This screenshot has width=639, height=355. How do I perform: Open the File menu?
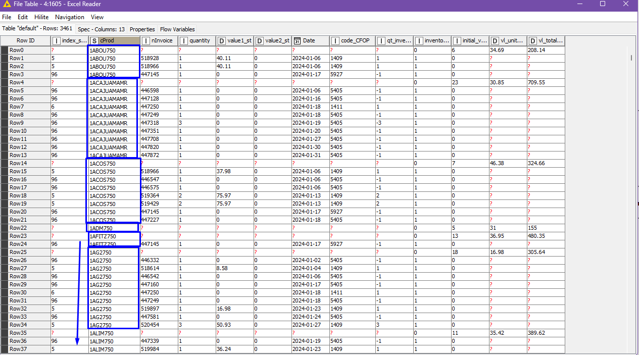[x=7, y=17]
